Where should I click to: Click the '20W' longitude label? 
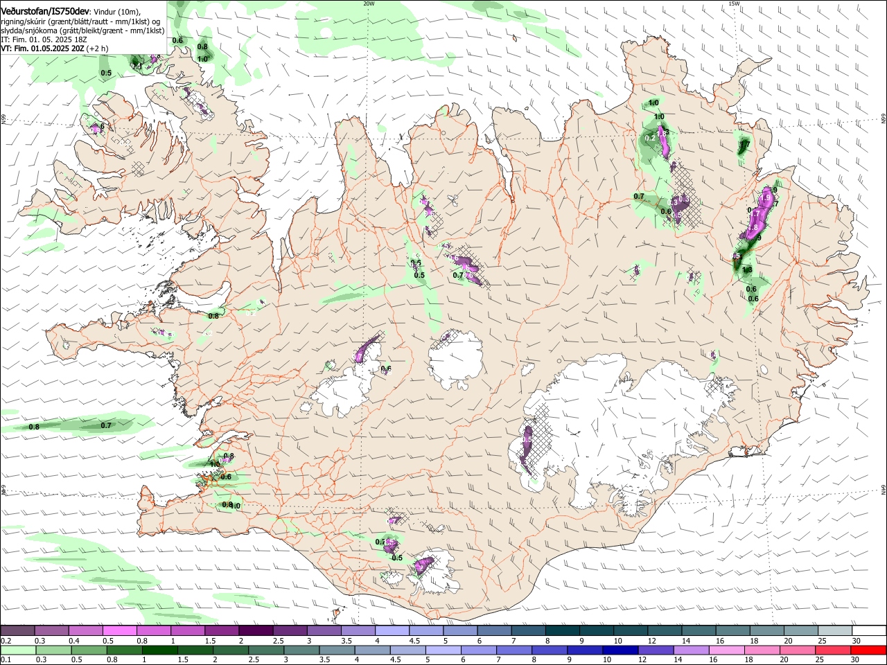[x=369, y=3]
